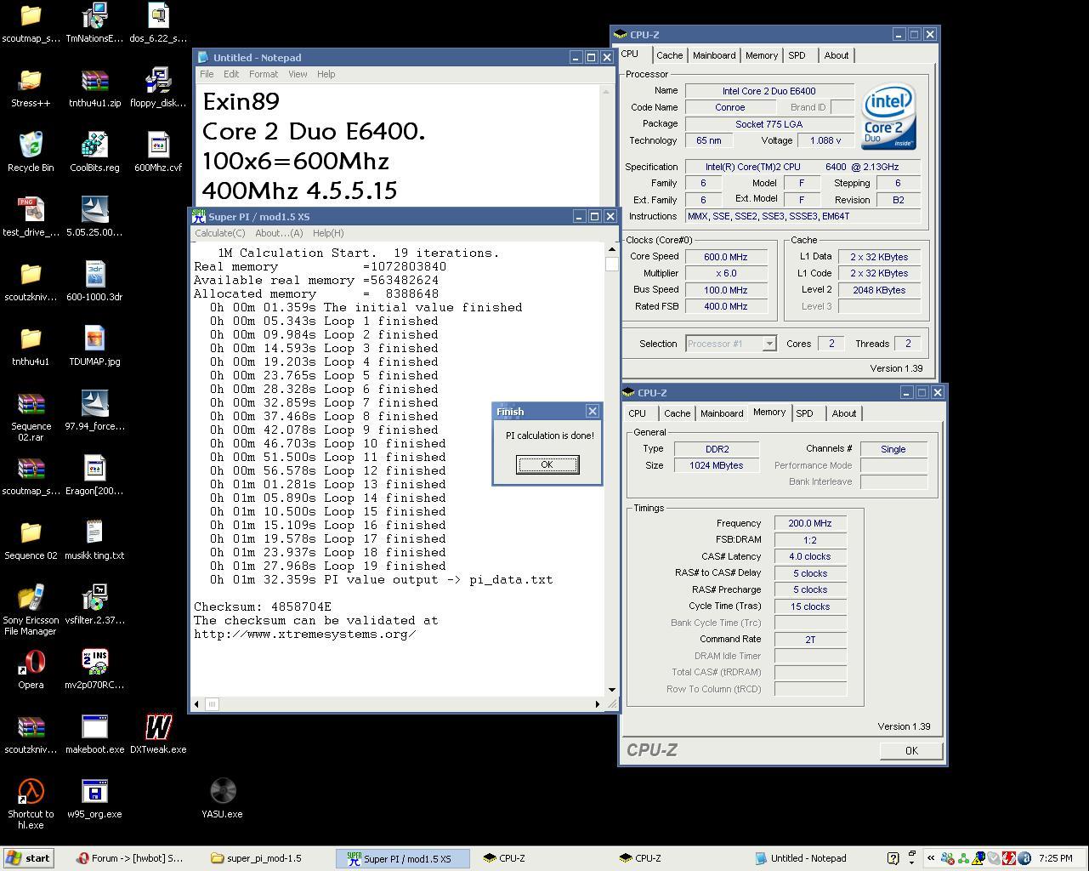1089x871 pixels.
Task: Confirm OK in the Finish dialog
Action: point(547,464)
